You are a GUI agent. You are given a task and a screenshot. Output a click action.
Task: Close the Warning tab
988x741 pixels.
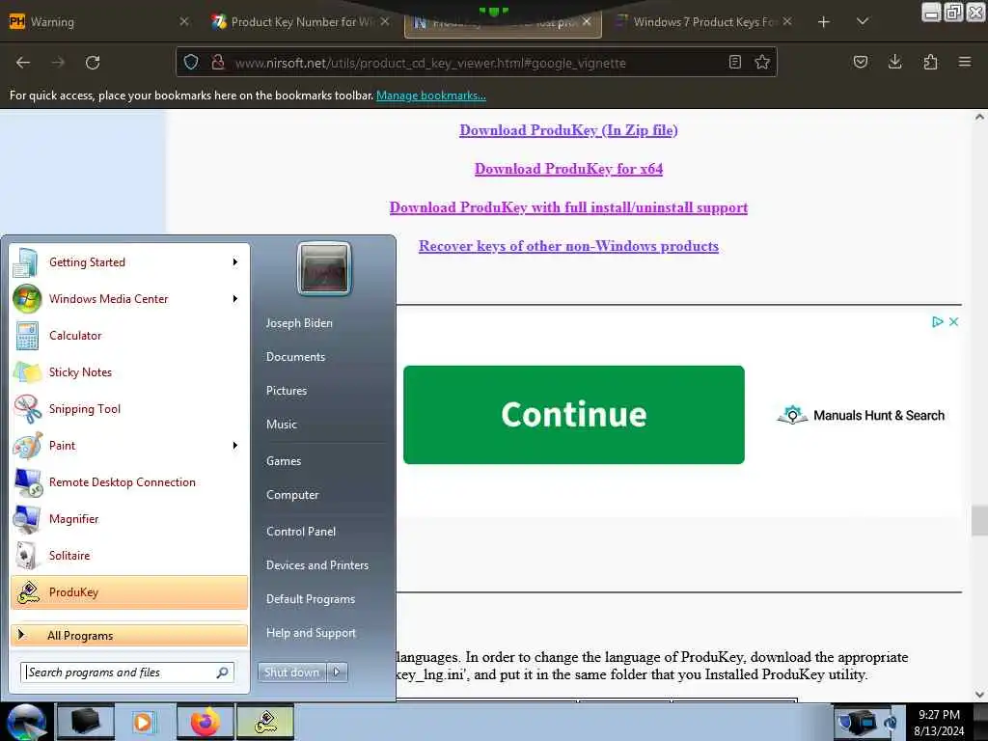183,21
